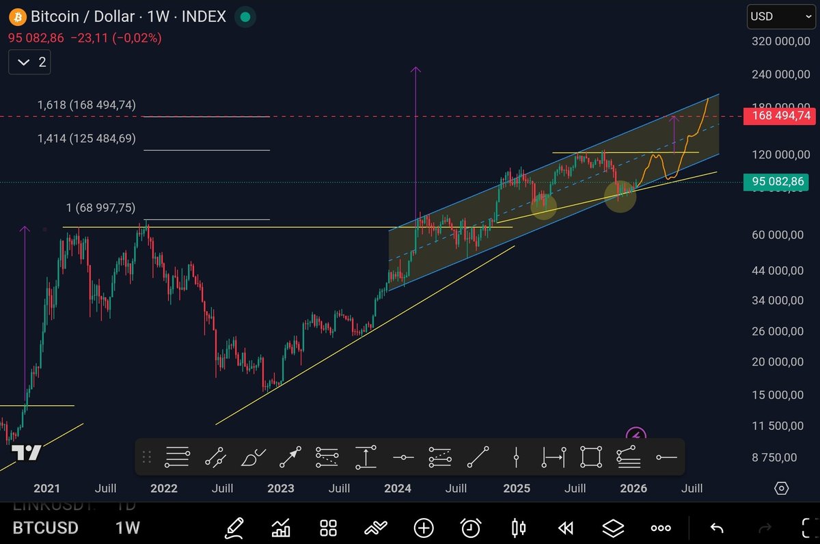Viewport: 820px width, 544px height.
Task: Select the arrow marker tool
Action: [289, 457]
